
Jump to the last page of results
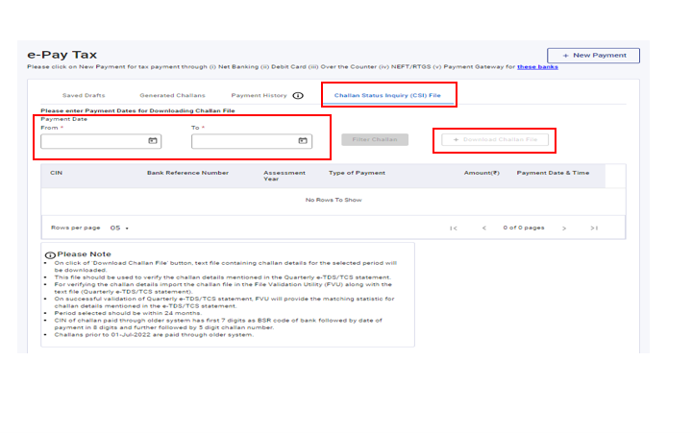click(x=594, y=228)
